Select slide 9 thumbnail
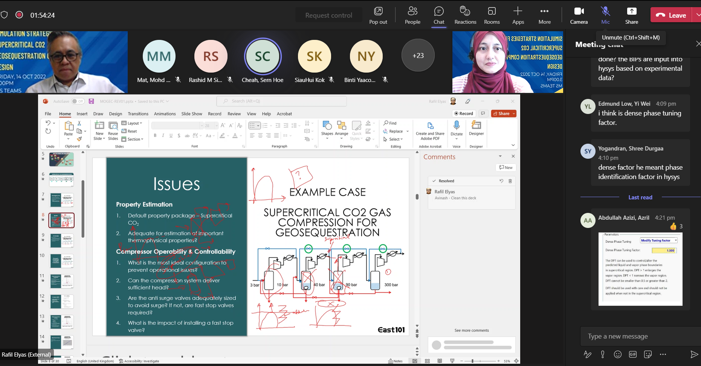This screenshot has width=701, height=366. (x=61, y=241)
